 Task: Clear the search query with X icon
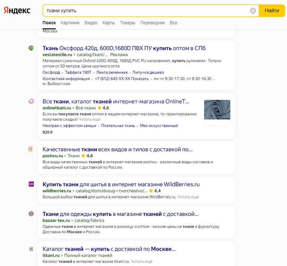pos(253,11)
